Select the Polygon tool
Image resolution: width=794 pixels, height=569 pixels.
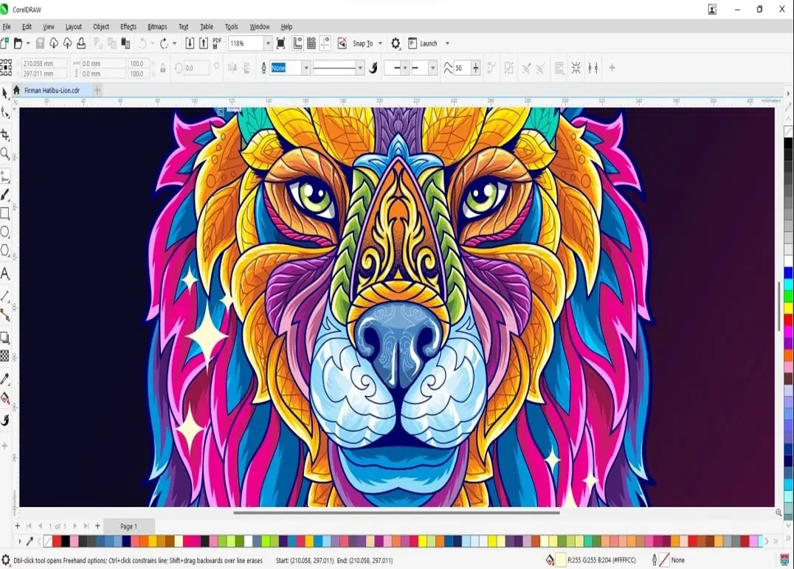point(5,251)
